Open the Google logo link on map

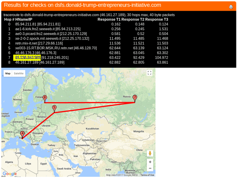point(10,174)
